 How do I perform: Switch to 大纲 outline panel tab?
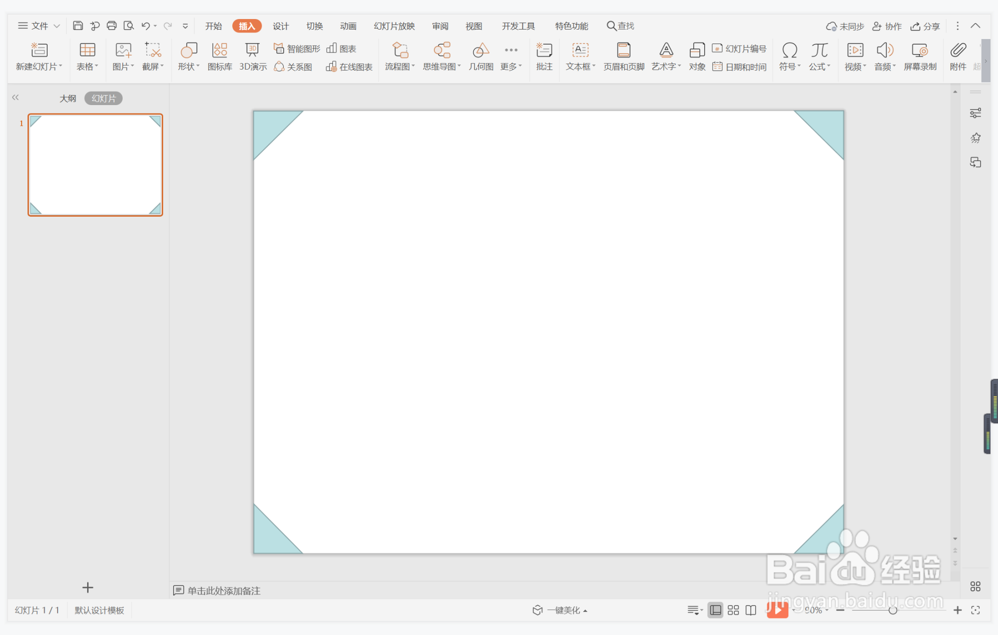tap(68, 98)
